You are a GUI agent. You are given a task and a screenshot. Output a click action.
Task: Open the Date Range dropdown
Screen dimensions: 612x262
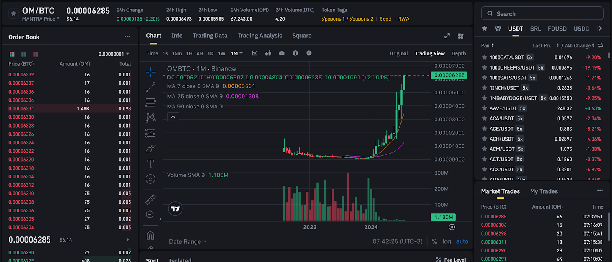pos(188,241)
